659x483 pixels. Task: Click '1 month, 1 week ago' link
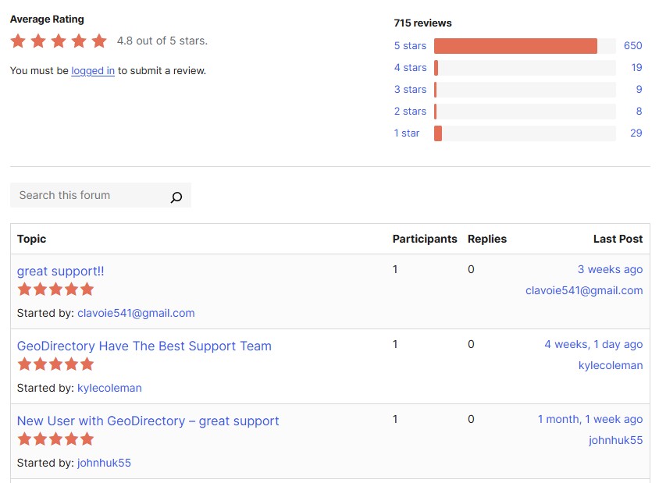click(590, 419)
